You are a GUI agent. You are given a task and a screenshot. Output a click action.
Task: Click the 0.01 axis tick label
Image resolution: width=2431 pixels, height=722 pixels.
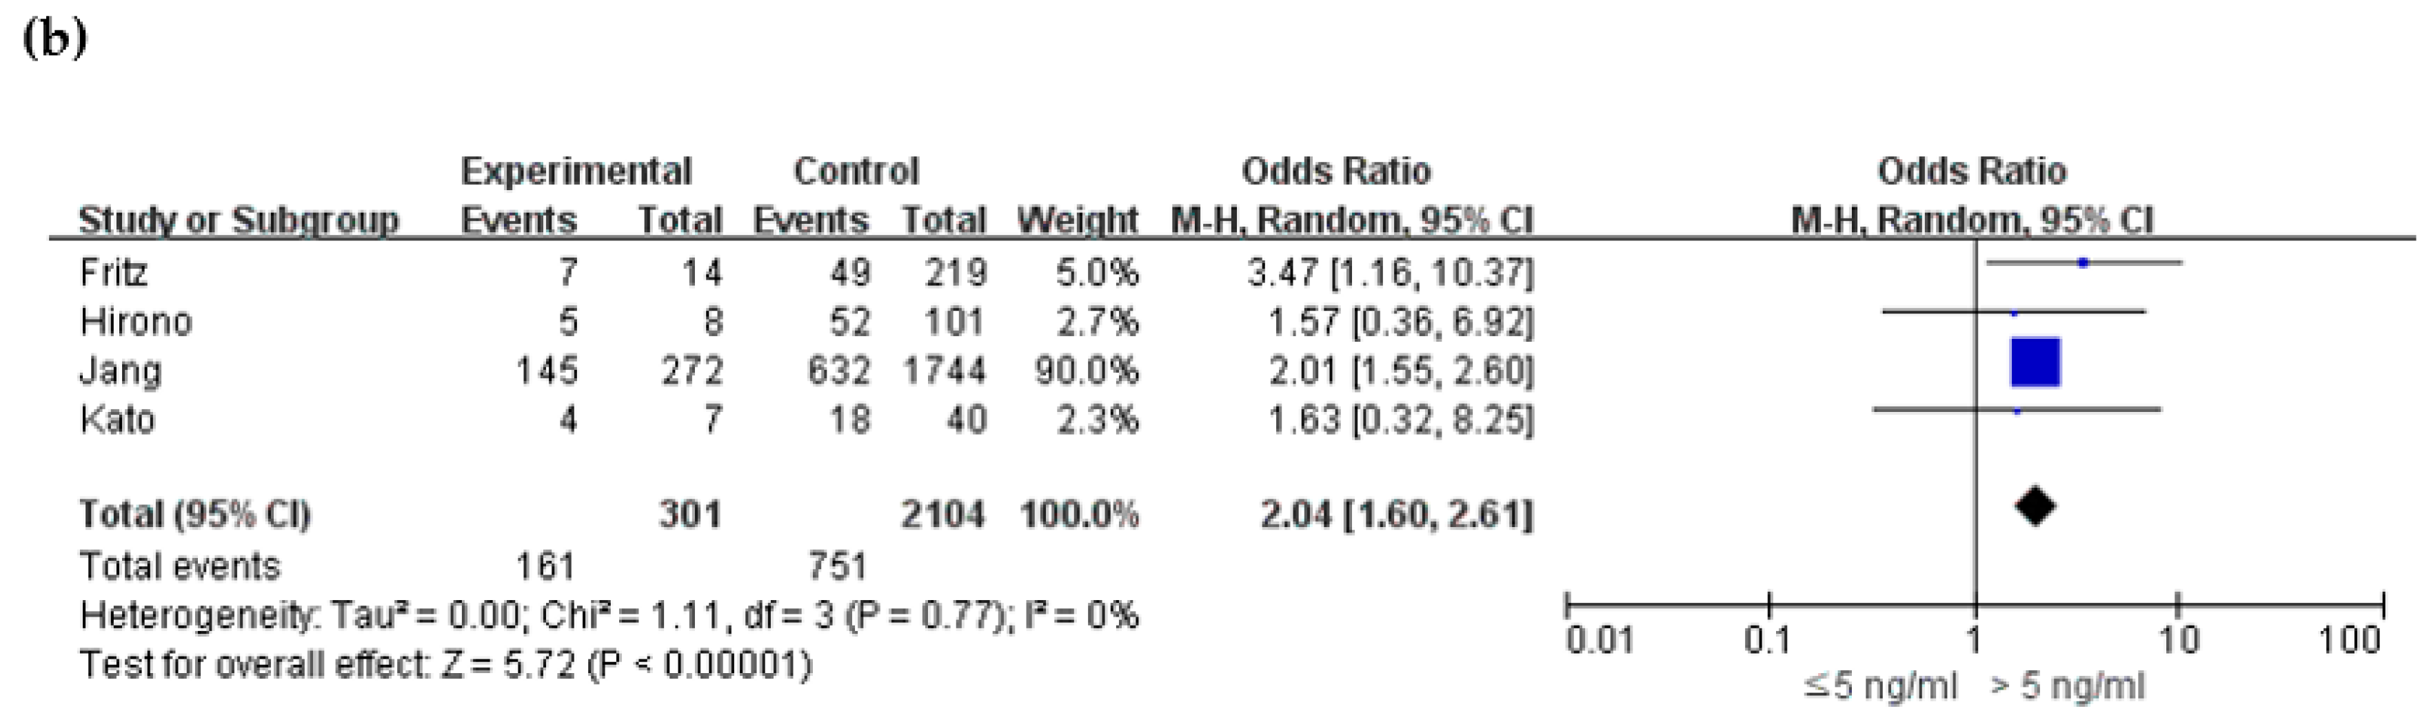1599,641
